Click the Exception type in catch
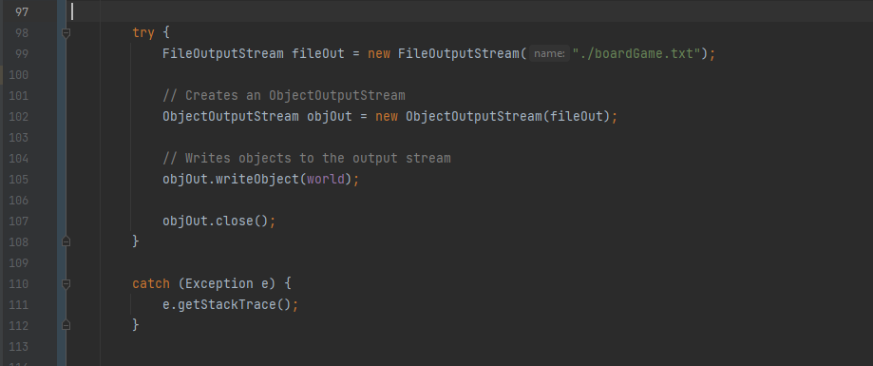Viewport: 873px width, 366px height. [x=219, y=284]
